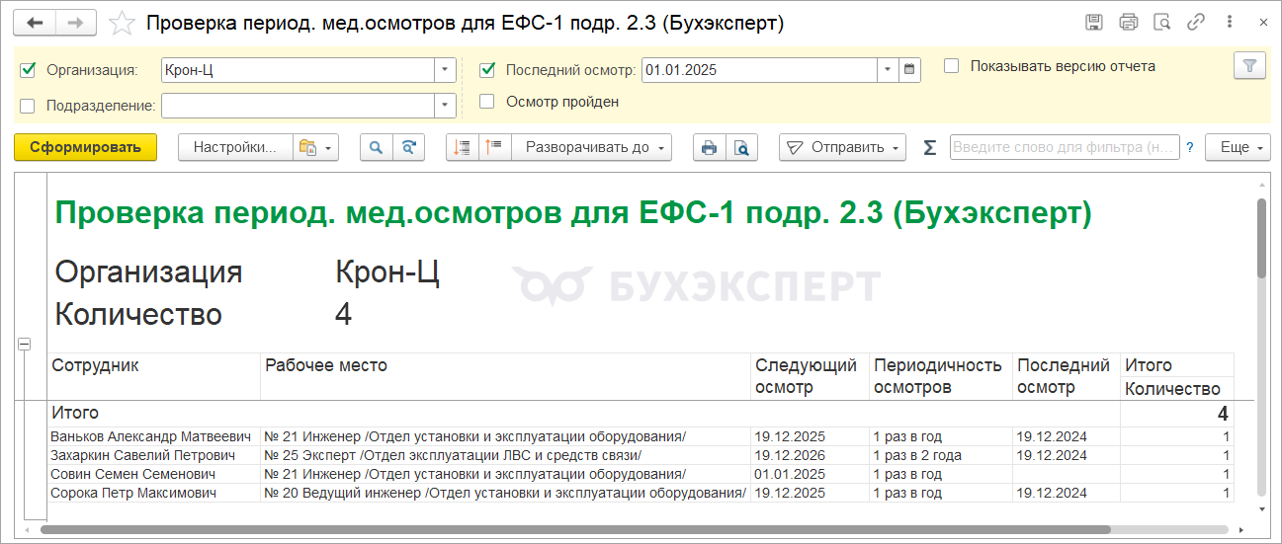Enable the Подразделение checkbox
The width and height of the screenshot is (1282, 544).
28,105
